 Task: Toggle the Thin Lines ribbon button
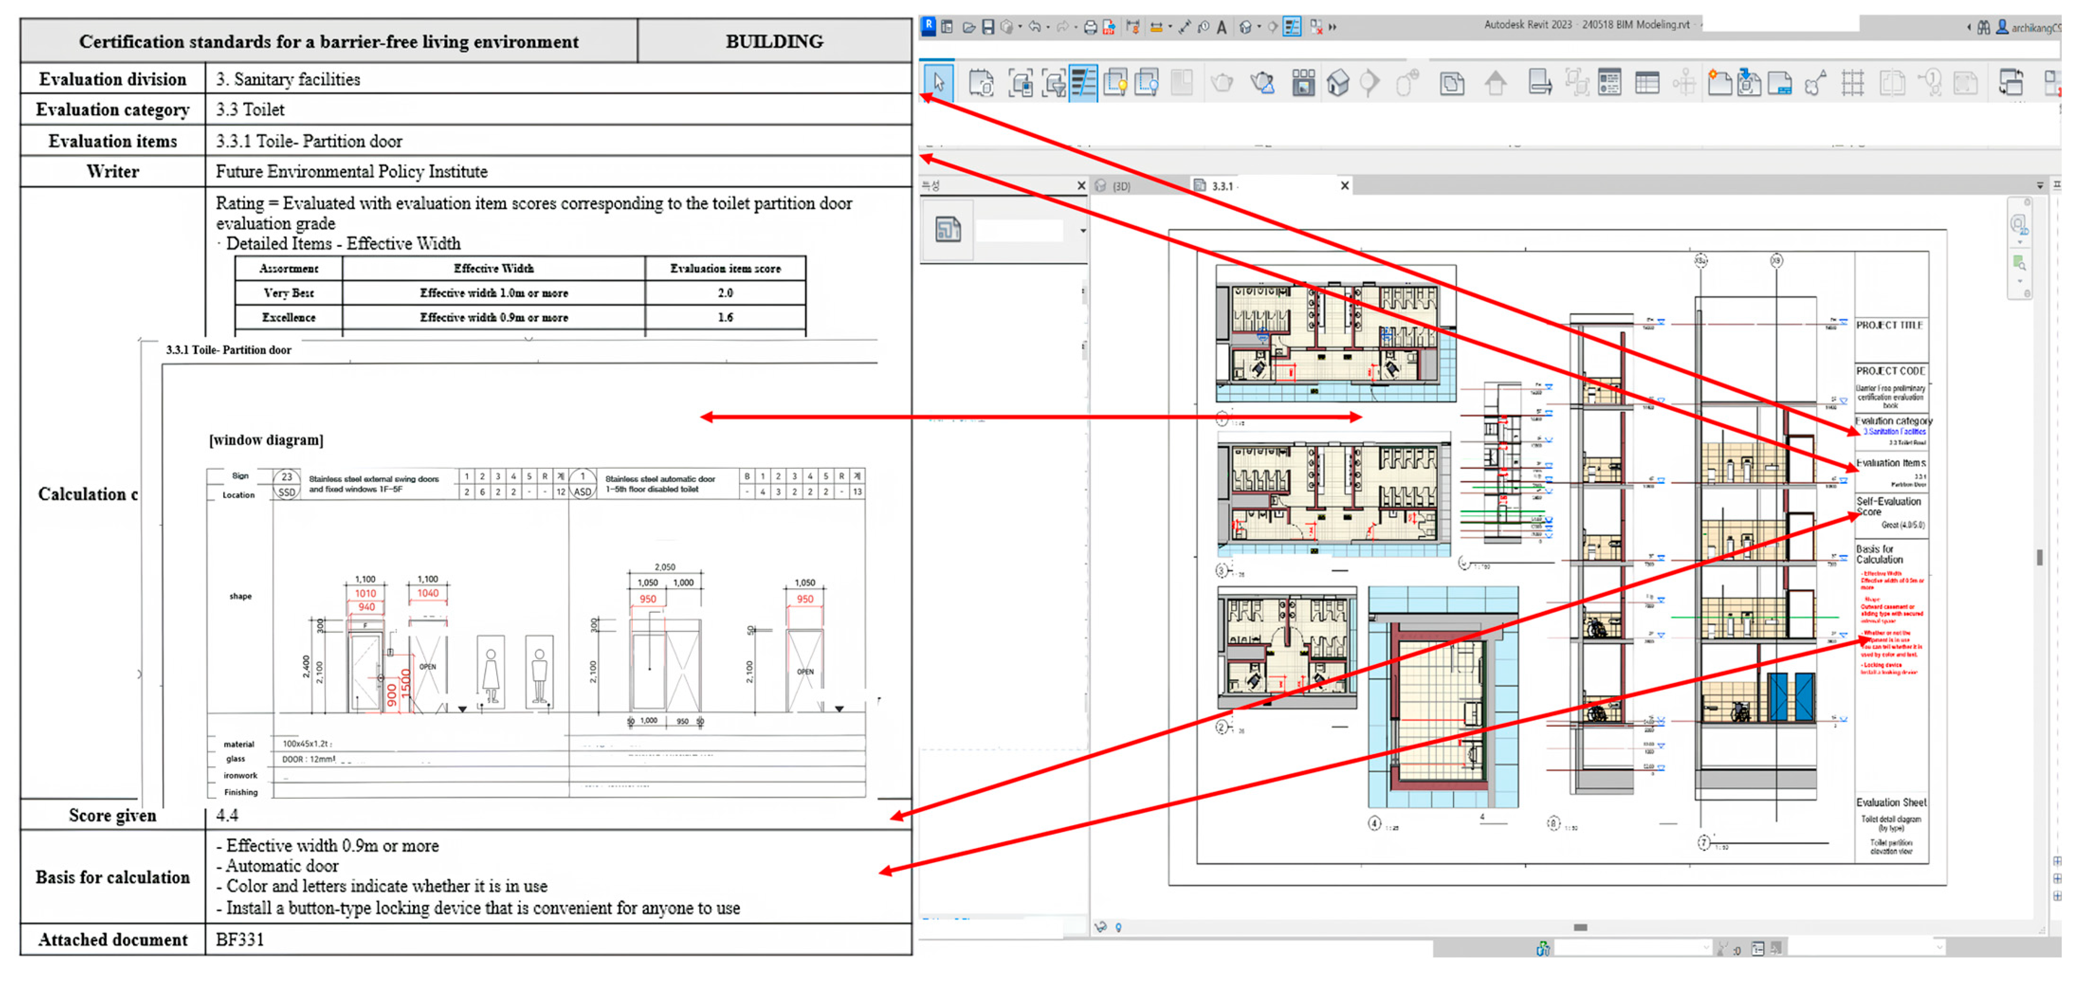tap(1083, 82)
